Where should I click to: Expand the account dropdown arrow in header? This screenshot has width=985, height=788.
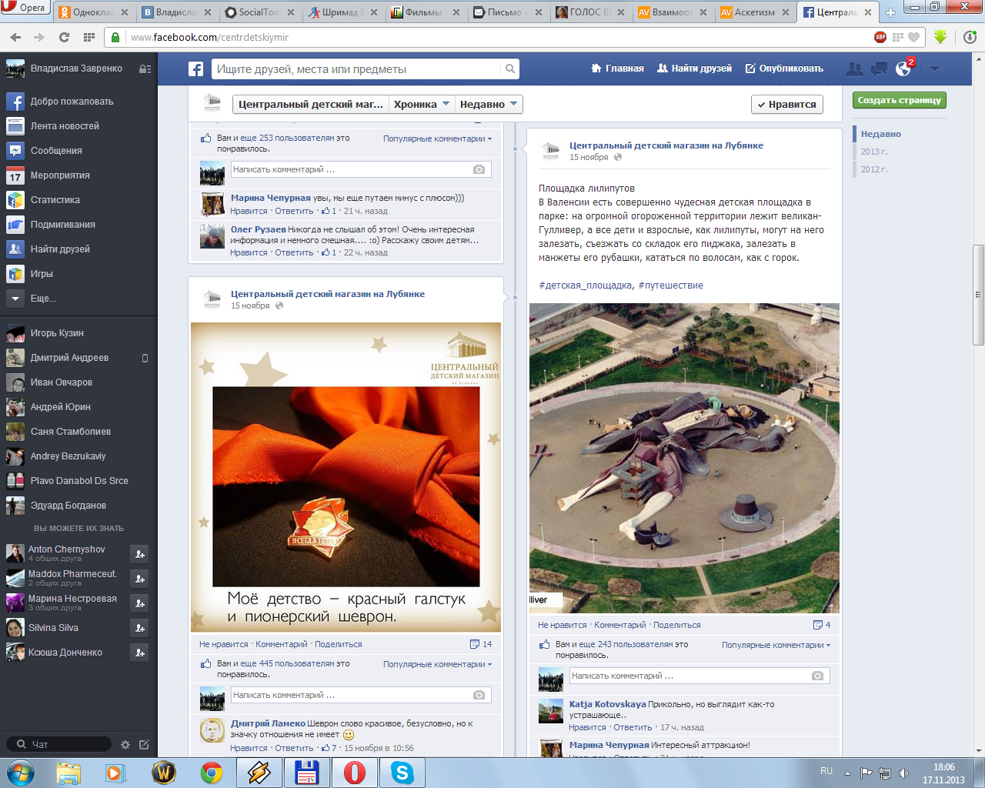coord(934,68)
